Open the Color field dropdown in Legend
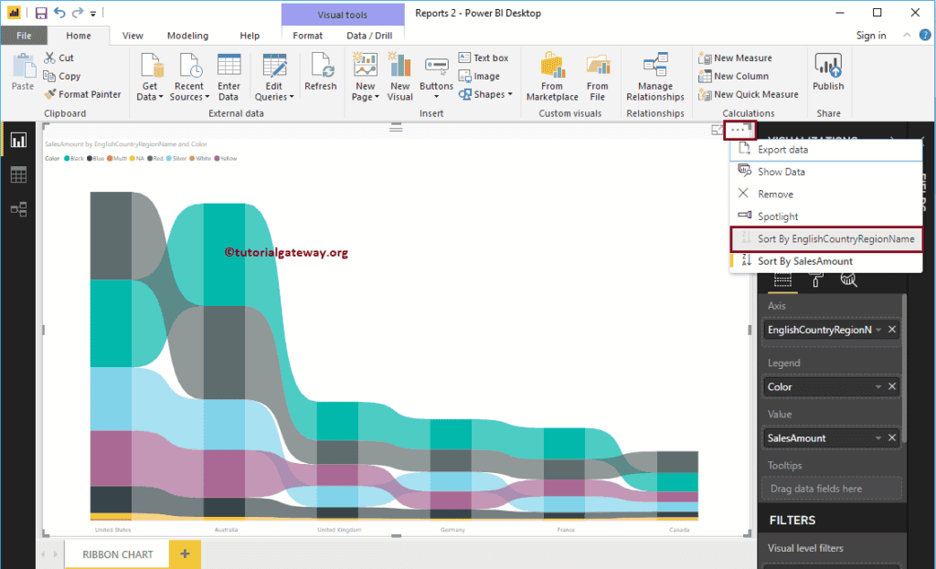 tap(878, 387)
